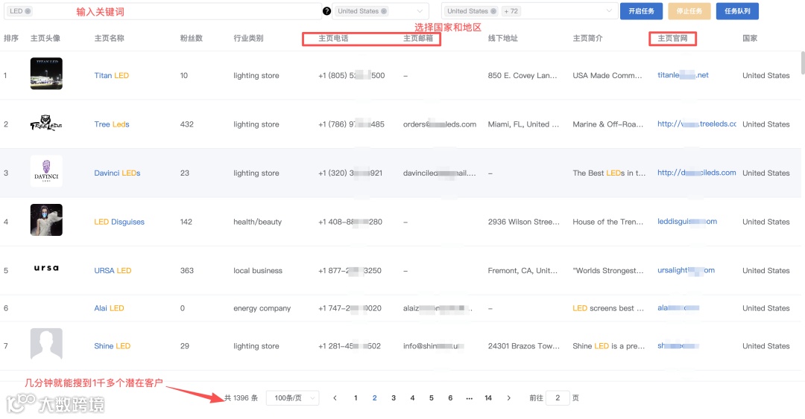The image size is (805, 419).
Task: Open Shine LED page name link
Action: [x=112, y=346]
